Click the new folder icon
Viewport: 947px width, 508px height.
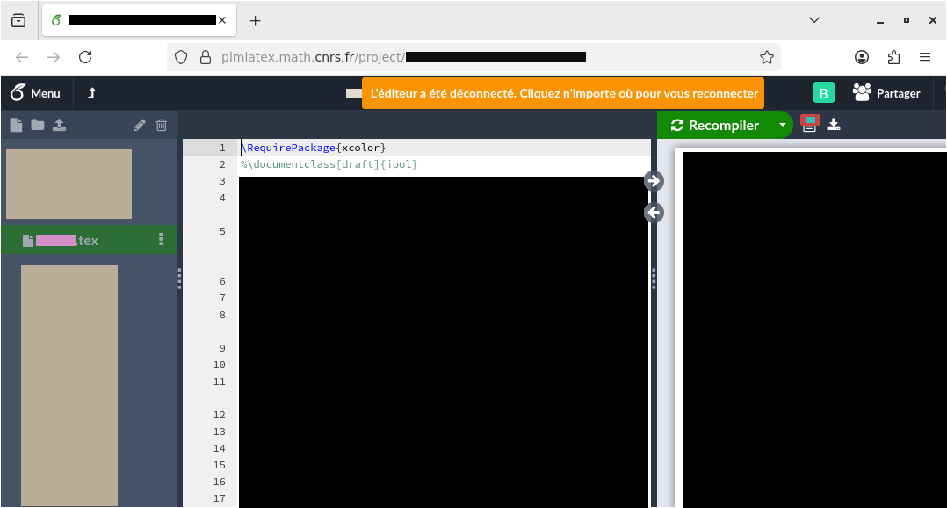click(37, 125)
